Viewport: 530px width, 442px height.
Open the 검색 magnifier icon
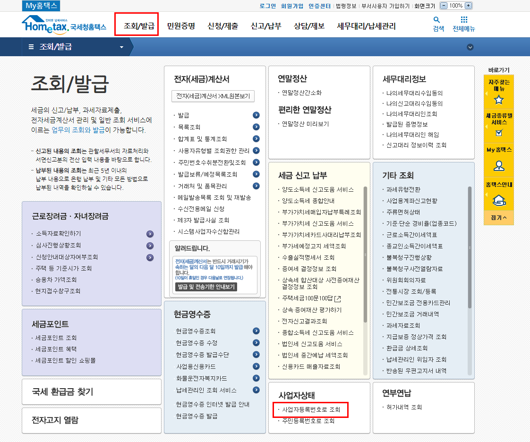[x=437, y=20]
